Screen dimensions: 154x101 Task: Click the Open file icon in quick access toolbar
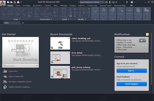coord(12,2)
